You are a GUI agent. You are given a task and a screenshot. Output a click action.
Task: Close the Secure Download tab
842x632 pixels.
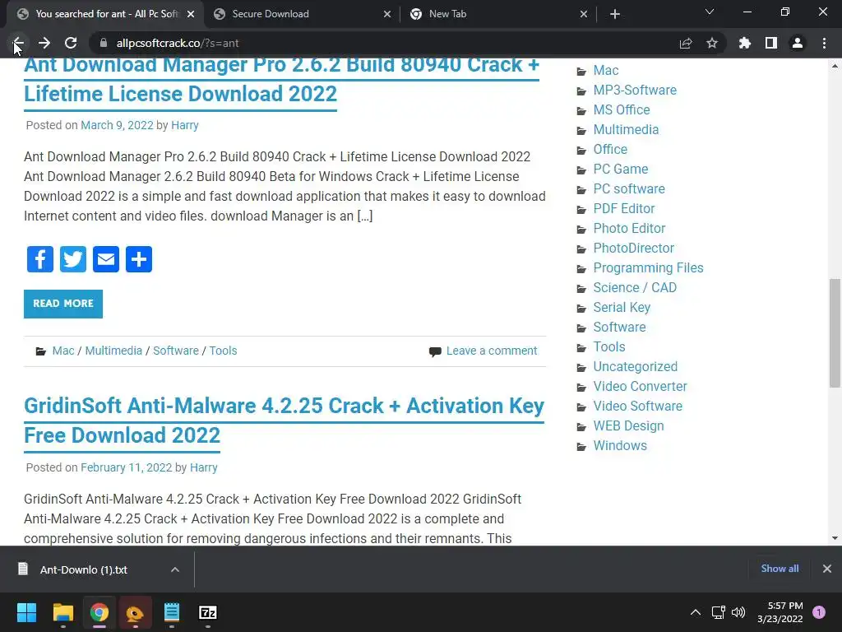click(x=387, y=14)
